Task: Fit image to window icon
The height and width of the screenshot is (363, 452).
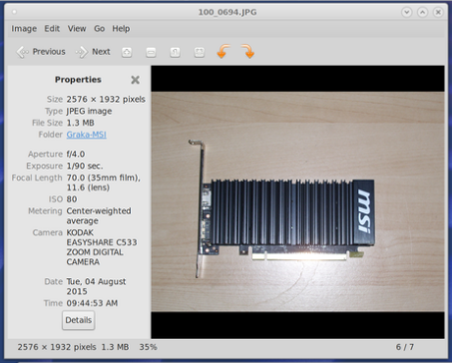Action: point(200,52)
